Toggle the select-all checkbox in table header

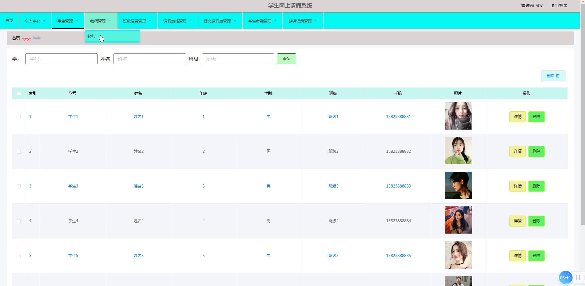(19, 94)
